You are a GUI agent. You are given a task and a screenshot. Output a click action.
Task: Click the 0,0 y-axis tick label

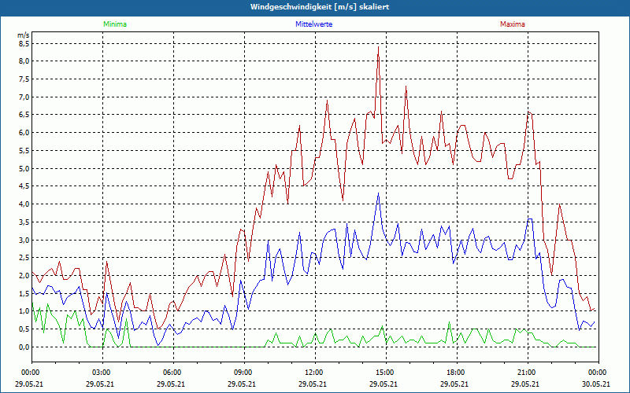point(23,347)
